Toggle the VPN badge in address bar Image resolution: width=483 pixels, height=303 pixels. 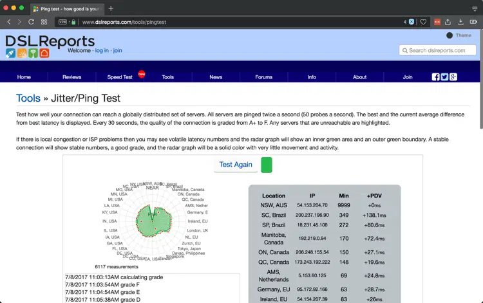(62, 22)
